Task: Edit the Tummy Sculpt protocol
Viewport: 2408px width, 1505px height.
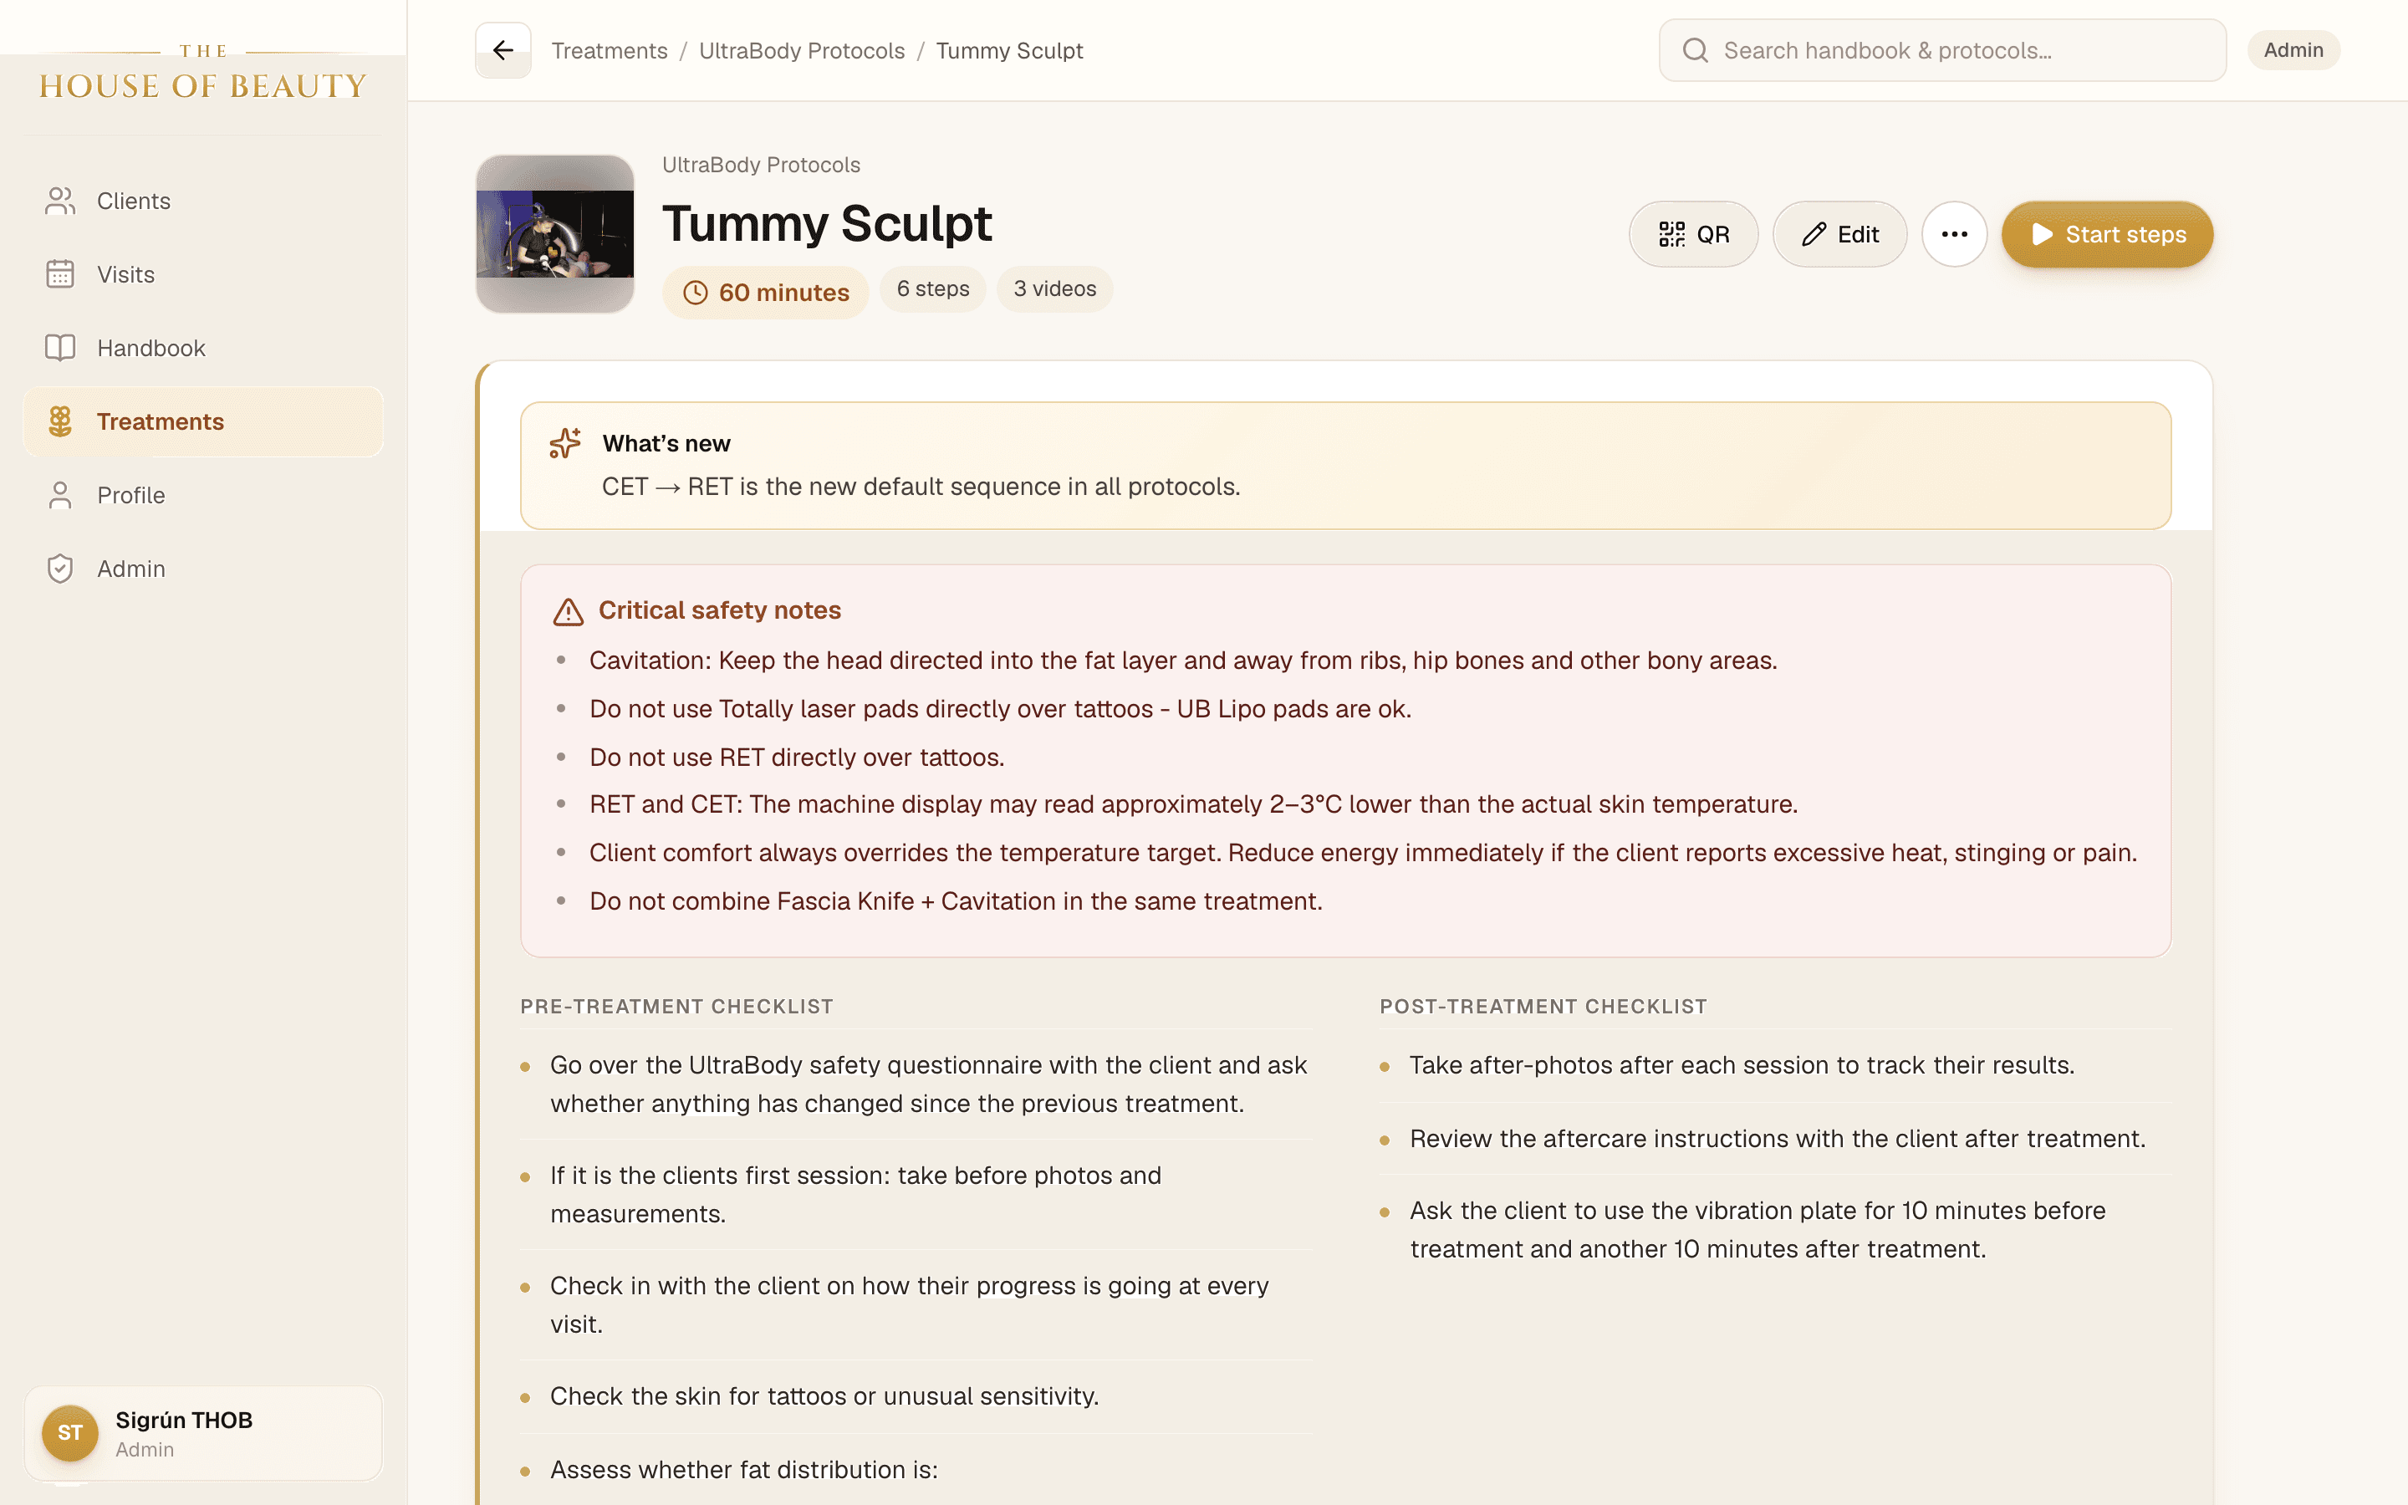Action: pos(1839,235)
